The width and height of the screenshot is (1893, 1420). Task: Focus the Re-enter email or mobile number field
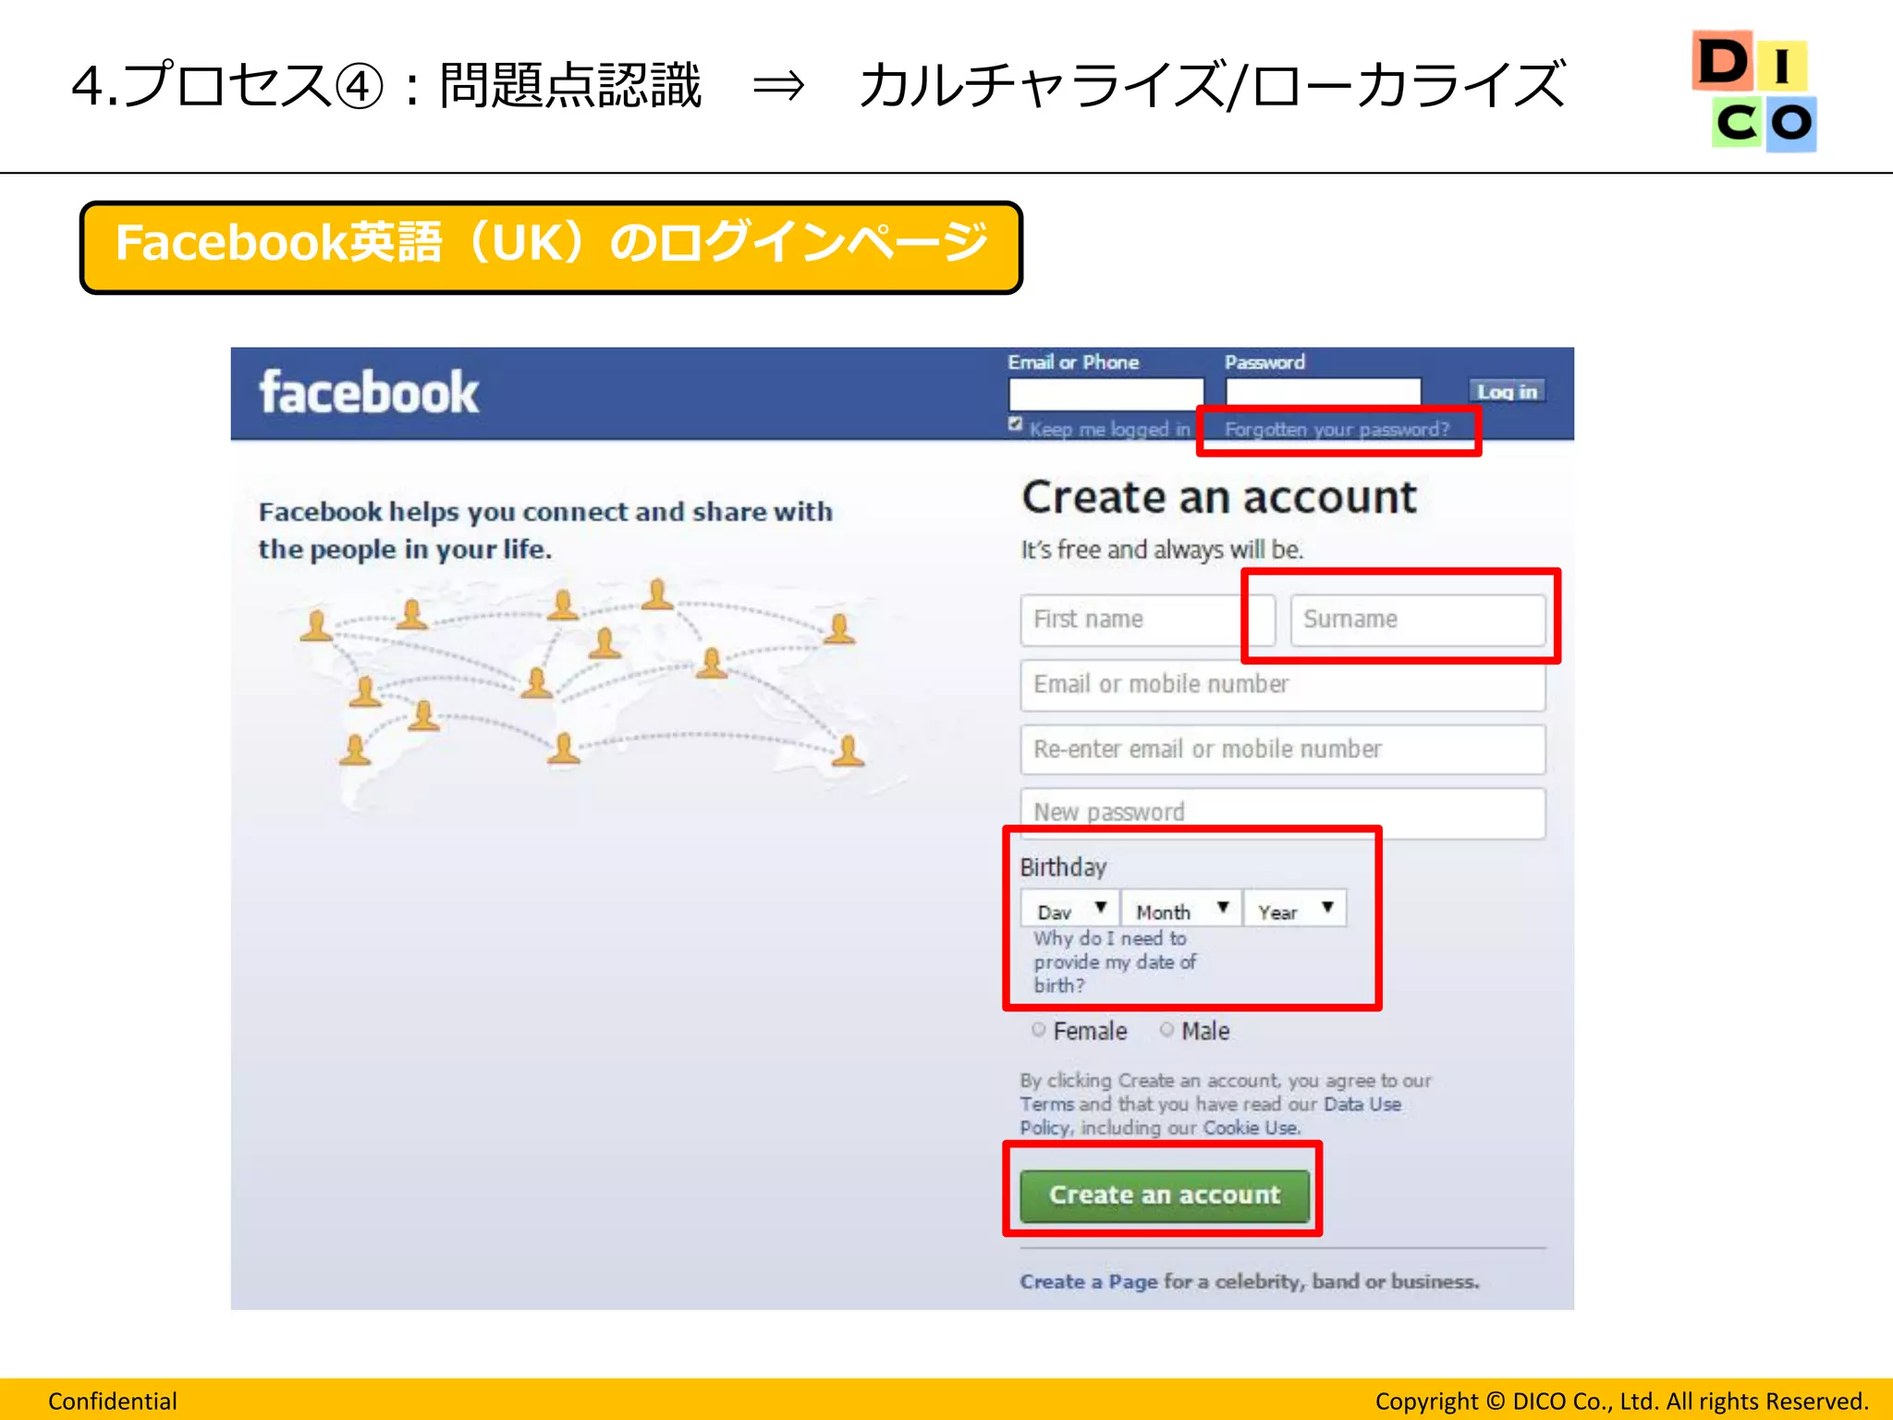click(1283, 750)
